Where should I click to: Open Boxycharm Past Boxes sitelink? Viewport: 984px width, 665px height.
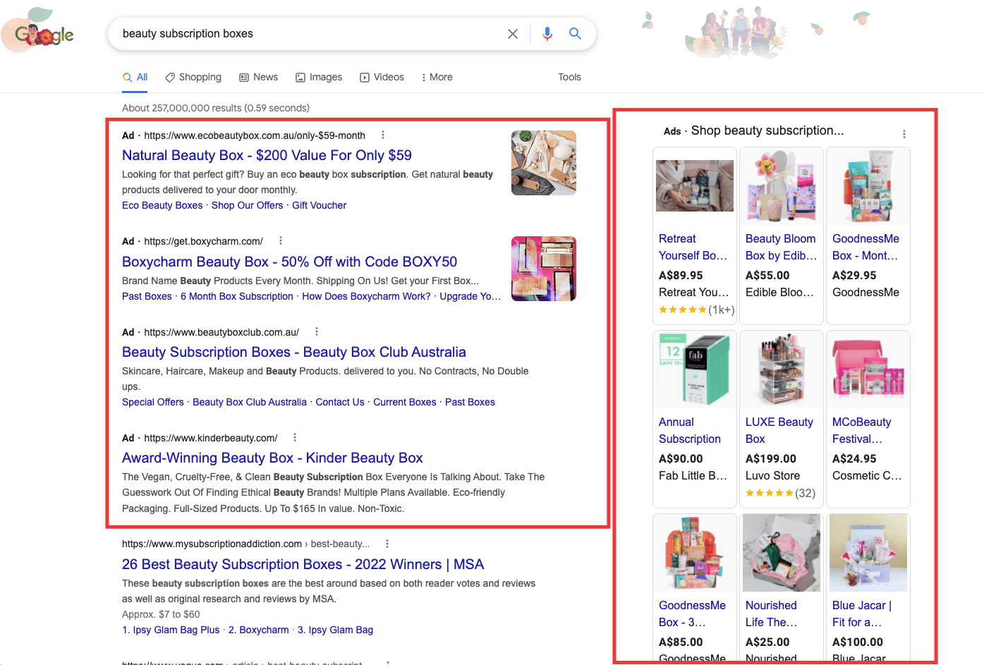pyautogui.click(x=147, y=296)
